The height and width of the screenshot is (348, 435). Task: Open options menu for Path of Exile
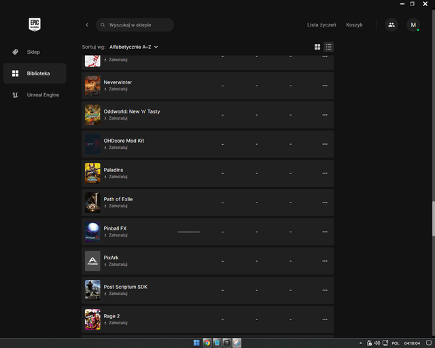(325, 203)
